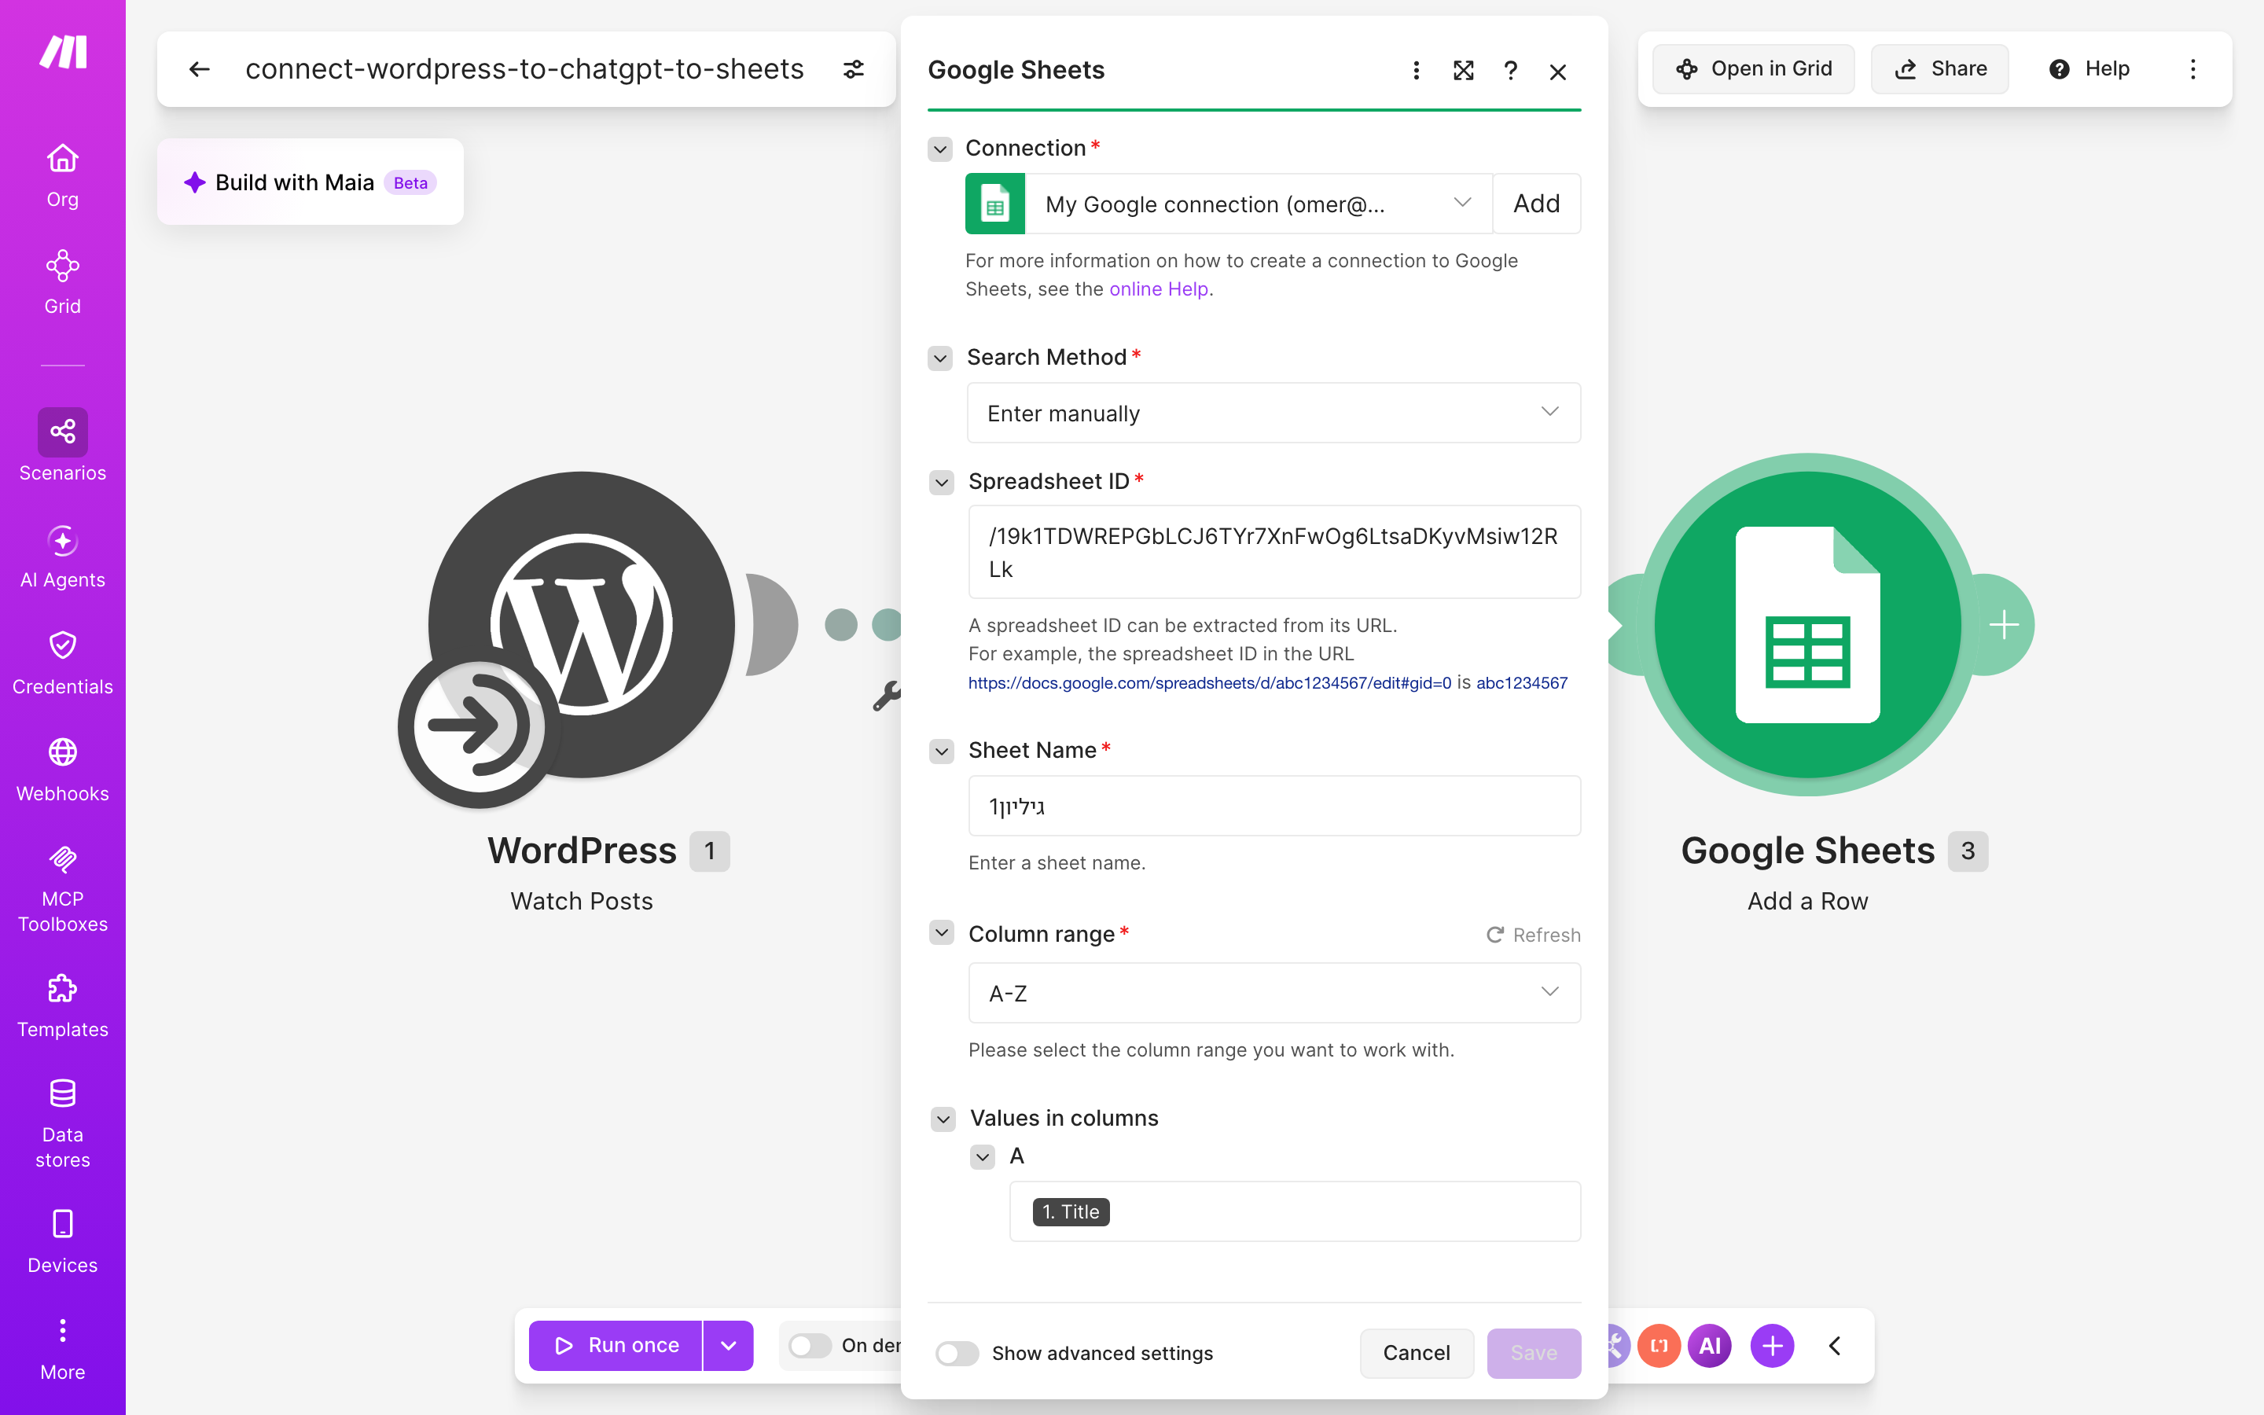
Task: Open scenario settings sliders icon
Action: pyautogui.click(x=853, y=69)
